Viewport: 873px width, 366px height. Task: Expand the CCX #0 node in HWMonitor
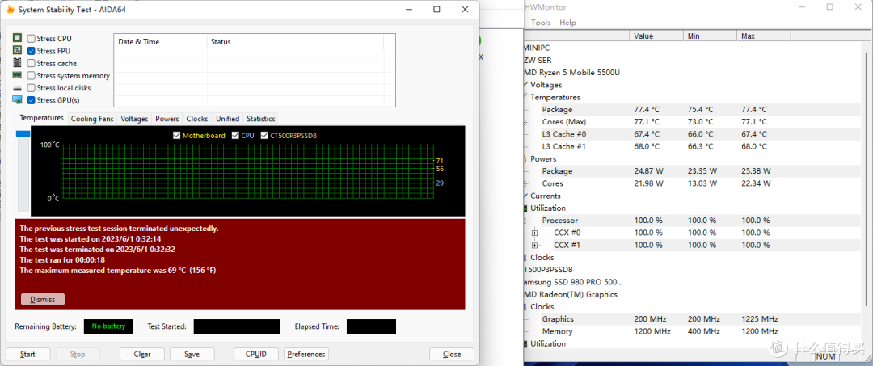point(535,233)
